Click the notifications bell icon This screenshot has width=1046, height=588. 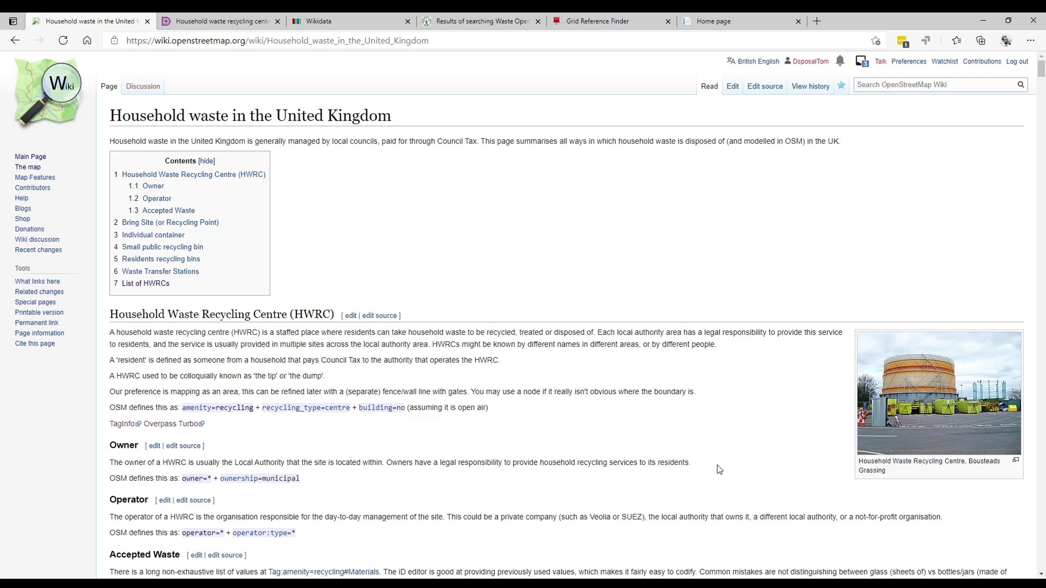(840, 61)
